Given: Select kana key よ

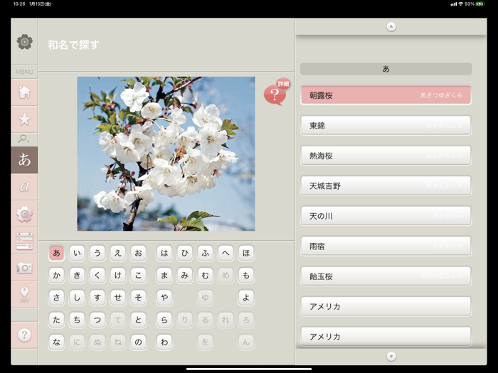Looking at the screenshot, I should coord(246,297).
